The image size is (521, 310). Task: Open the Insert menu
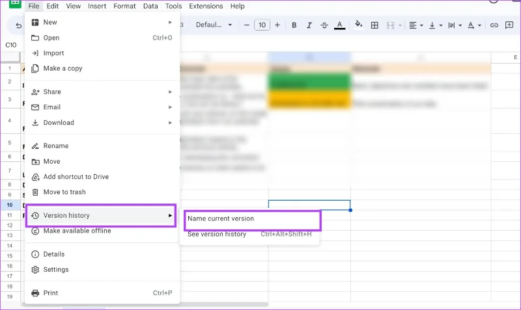click(97, 6)
